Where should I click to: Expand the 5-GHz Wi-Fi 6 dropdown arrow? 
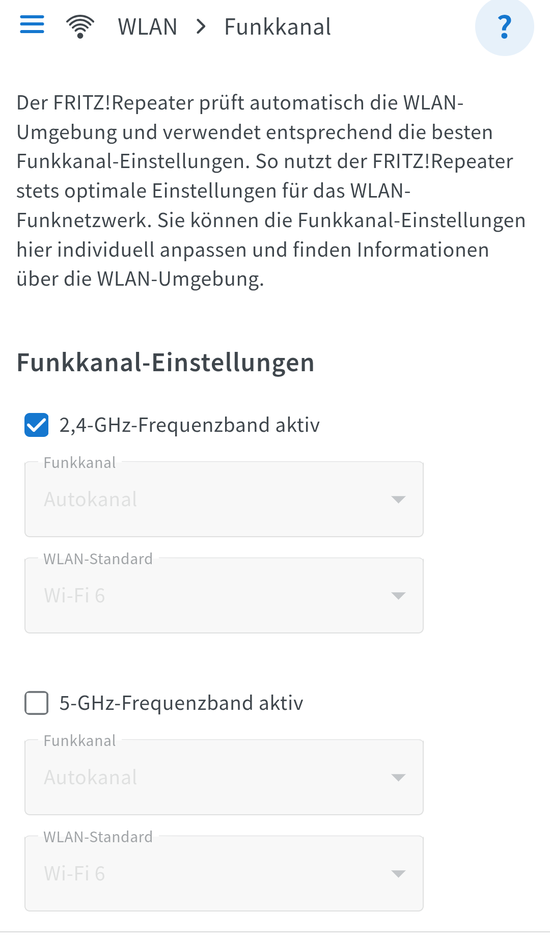(x=398, y=874)
